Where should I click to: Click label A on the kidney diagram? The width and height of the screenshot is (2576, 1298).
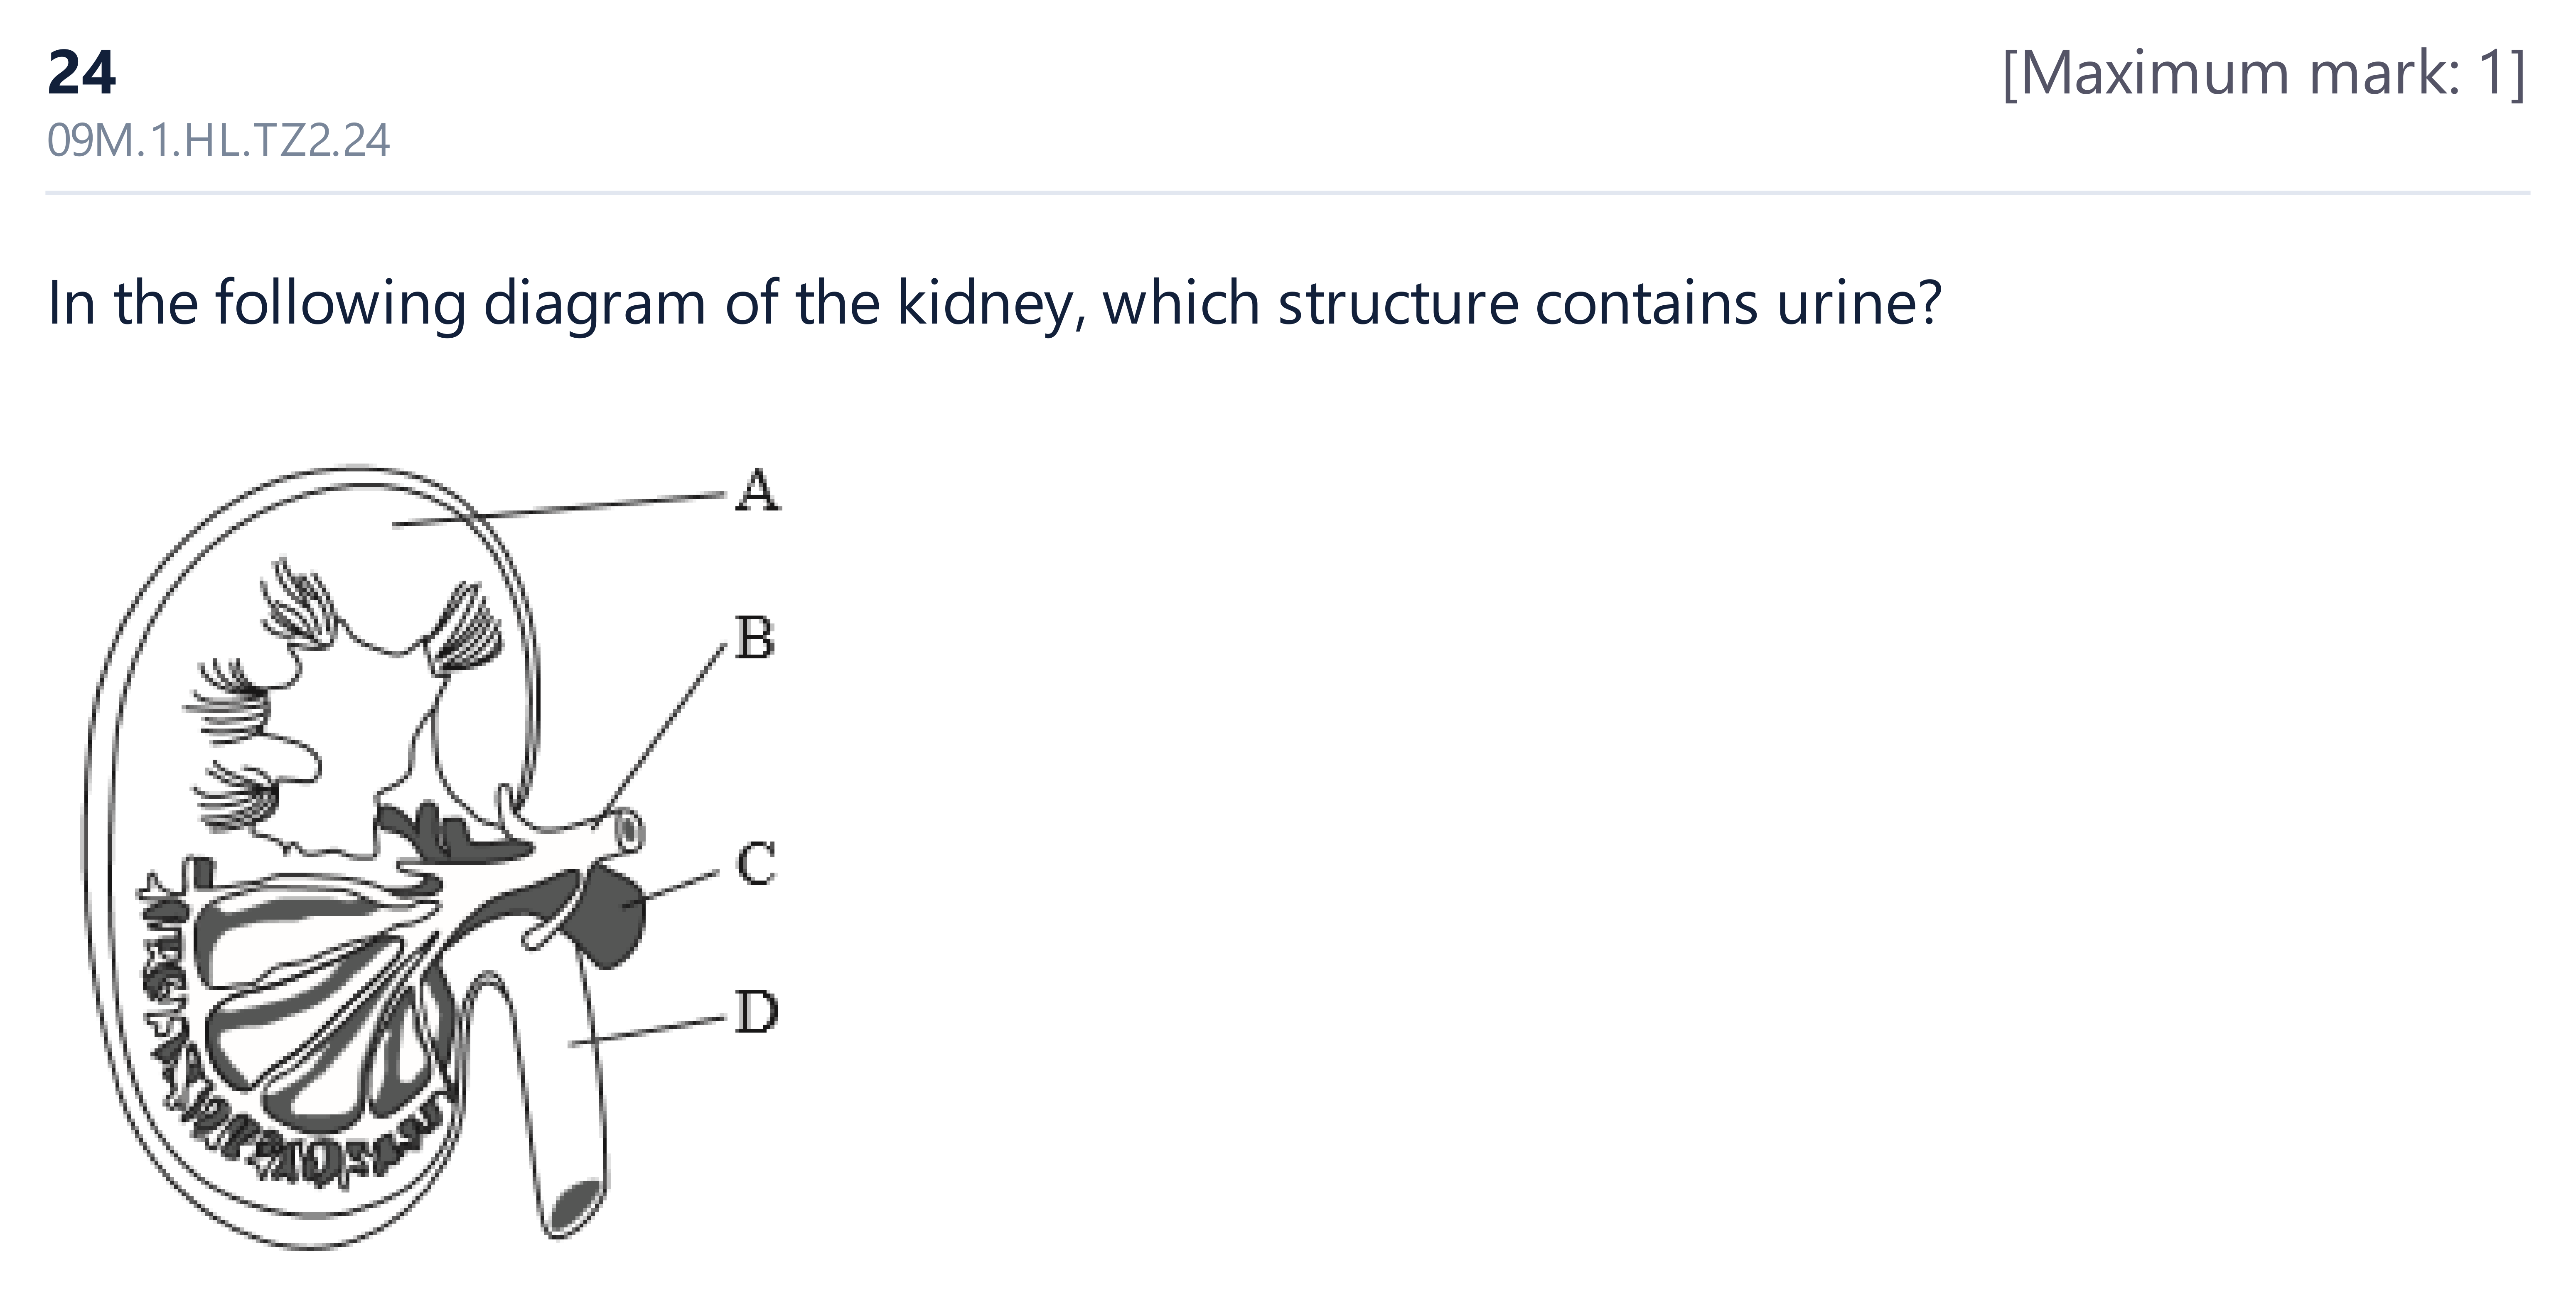757,490
